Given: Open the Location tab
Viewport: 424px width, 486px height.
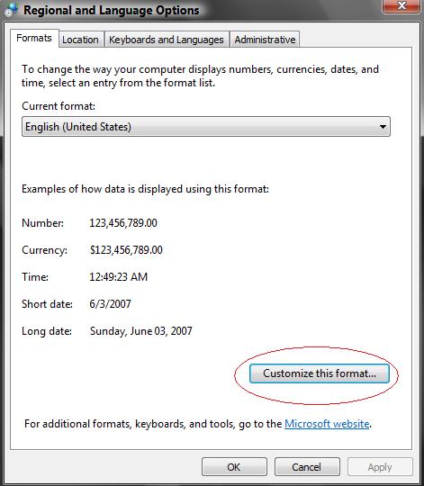Looking at the screenshot, I should [81, 40].
